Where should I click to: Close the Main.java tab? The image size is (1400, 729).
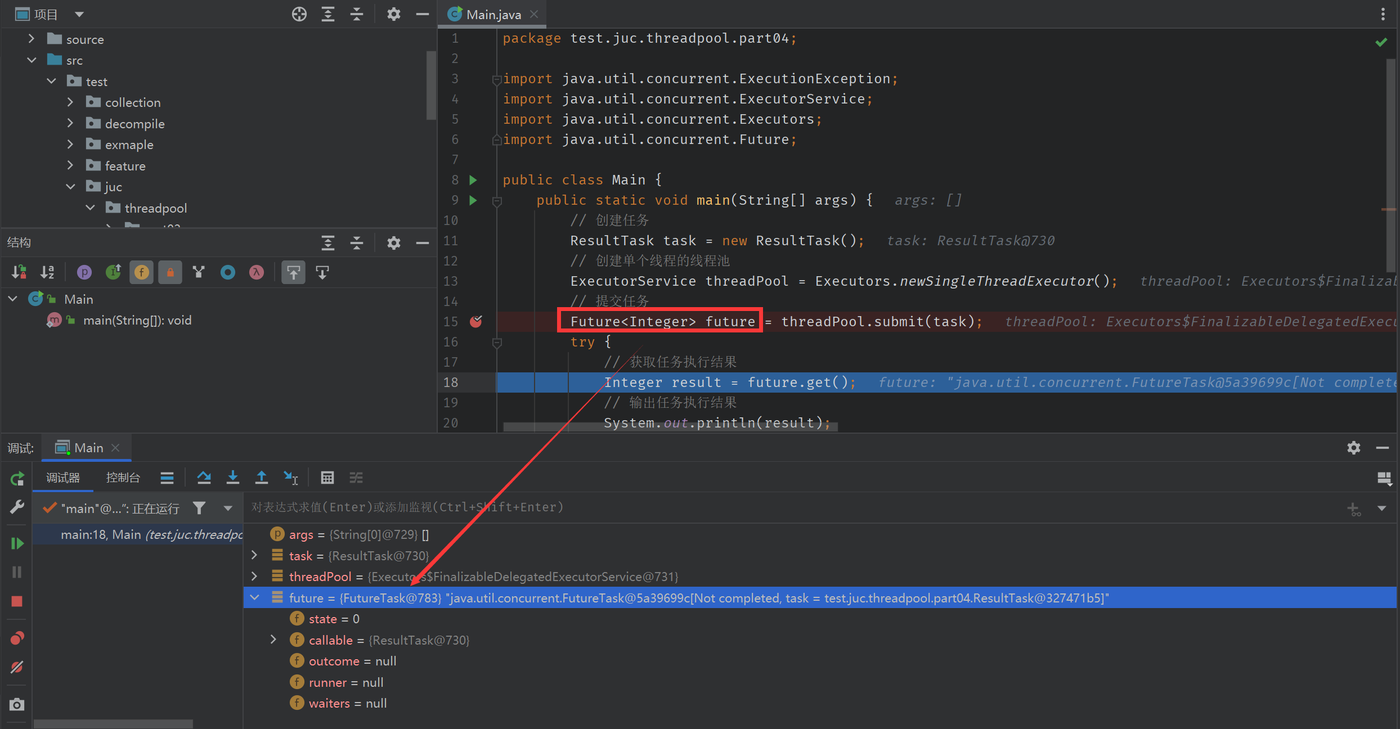click(534, 14)
